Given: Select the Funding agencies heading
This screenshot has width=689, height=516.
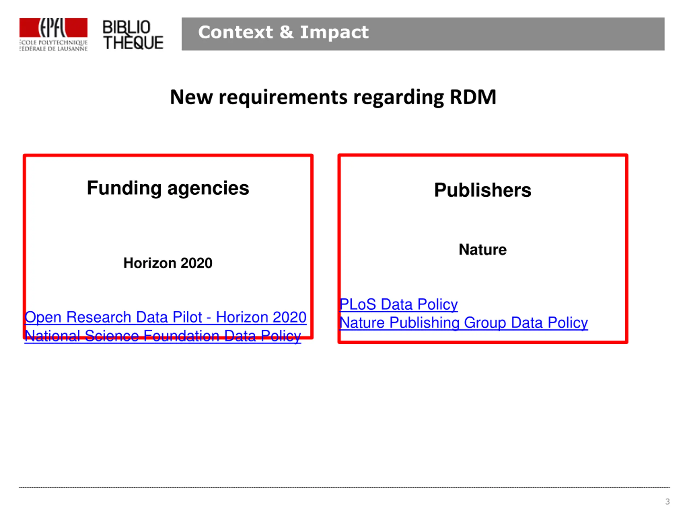Looking at the screenshot, I should (168, 188).
